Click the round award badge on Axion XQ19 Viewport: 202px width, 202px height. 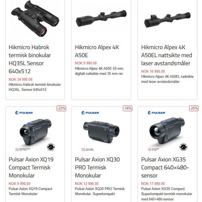coord(51,147)
